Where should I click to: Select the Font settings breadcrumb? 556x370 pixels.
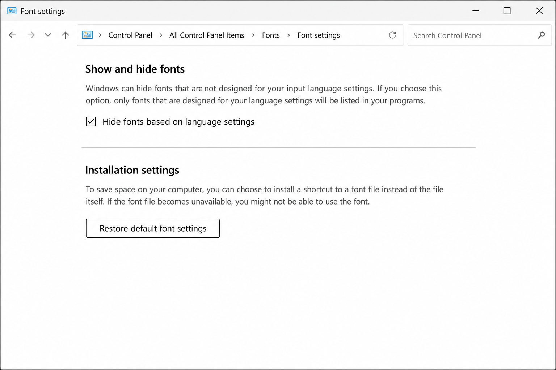[x=319, y=35]
